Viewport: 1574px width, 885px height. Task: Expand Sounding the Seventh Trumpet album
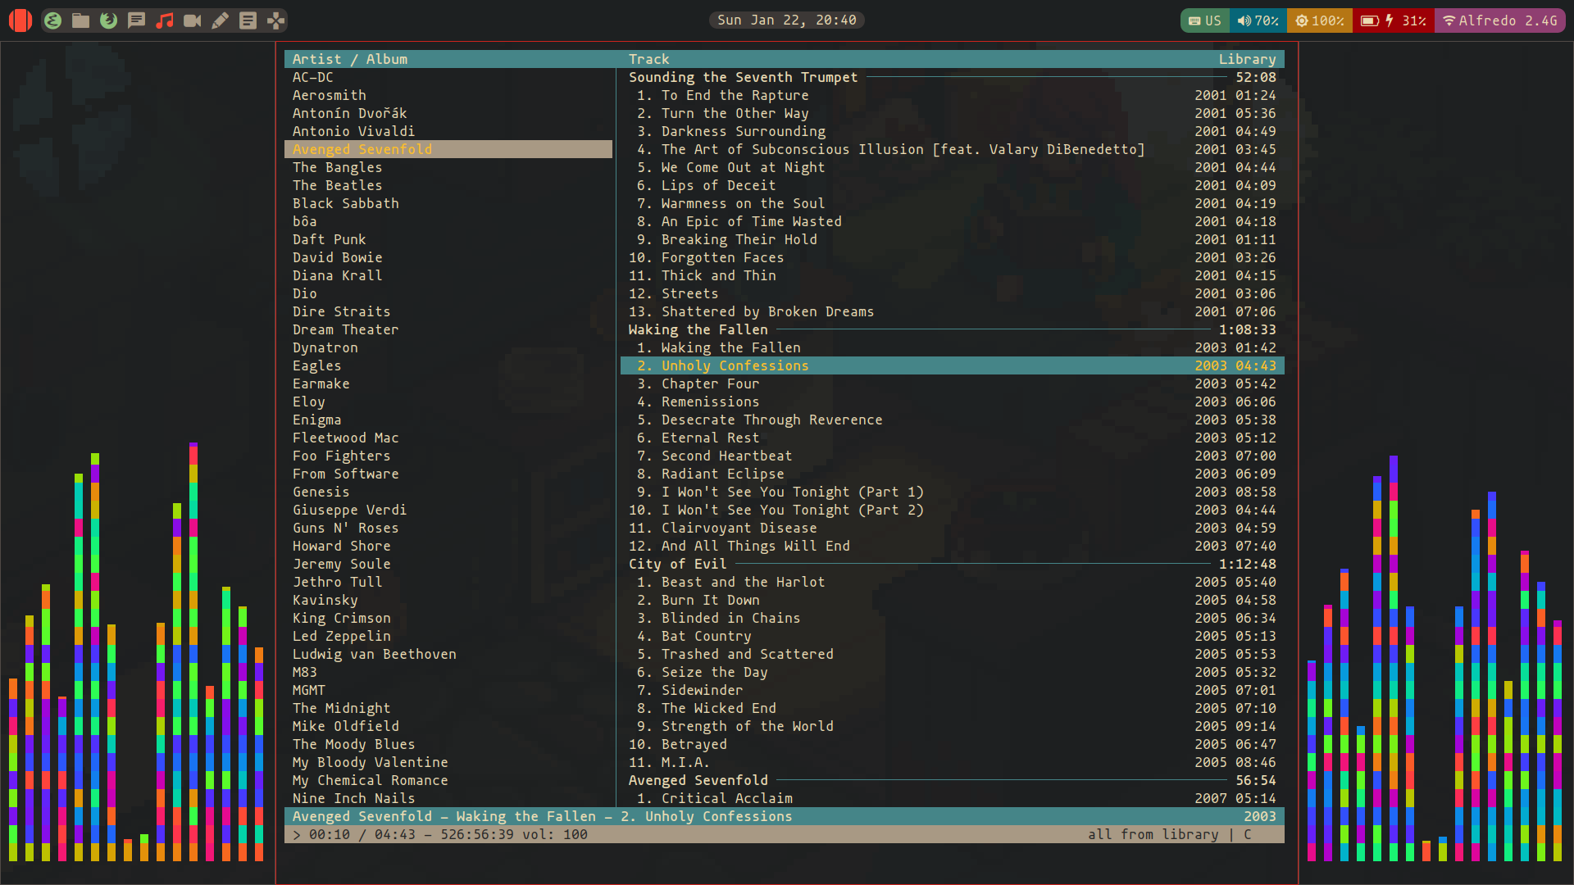click(745, 77)
